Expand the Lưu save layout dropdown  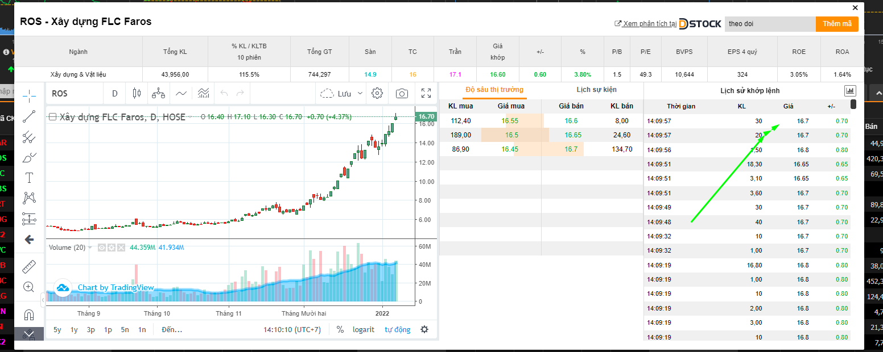(360, 94)
